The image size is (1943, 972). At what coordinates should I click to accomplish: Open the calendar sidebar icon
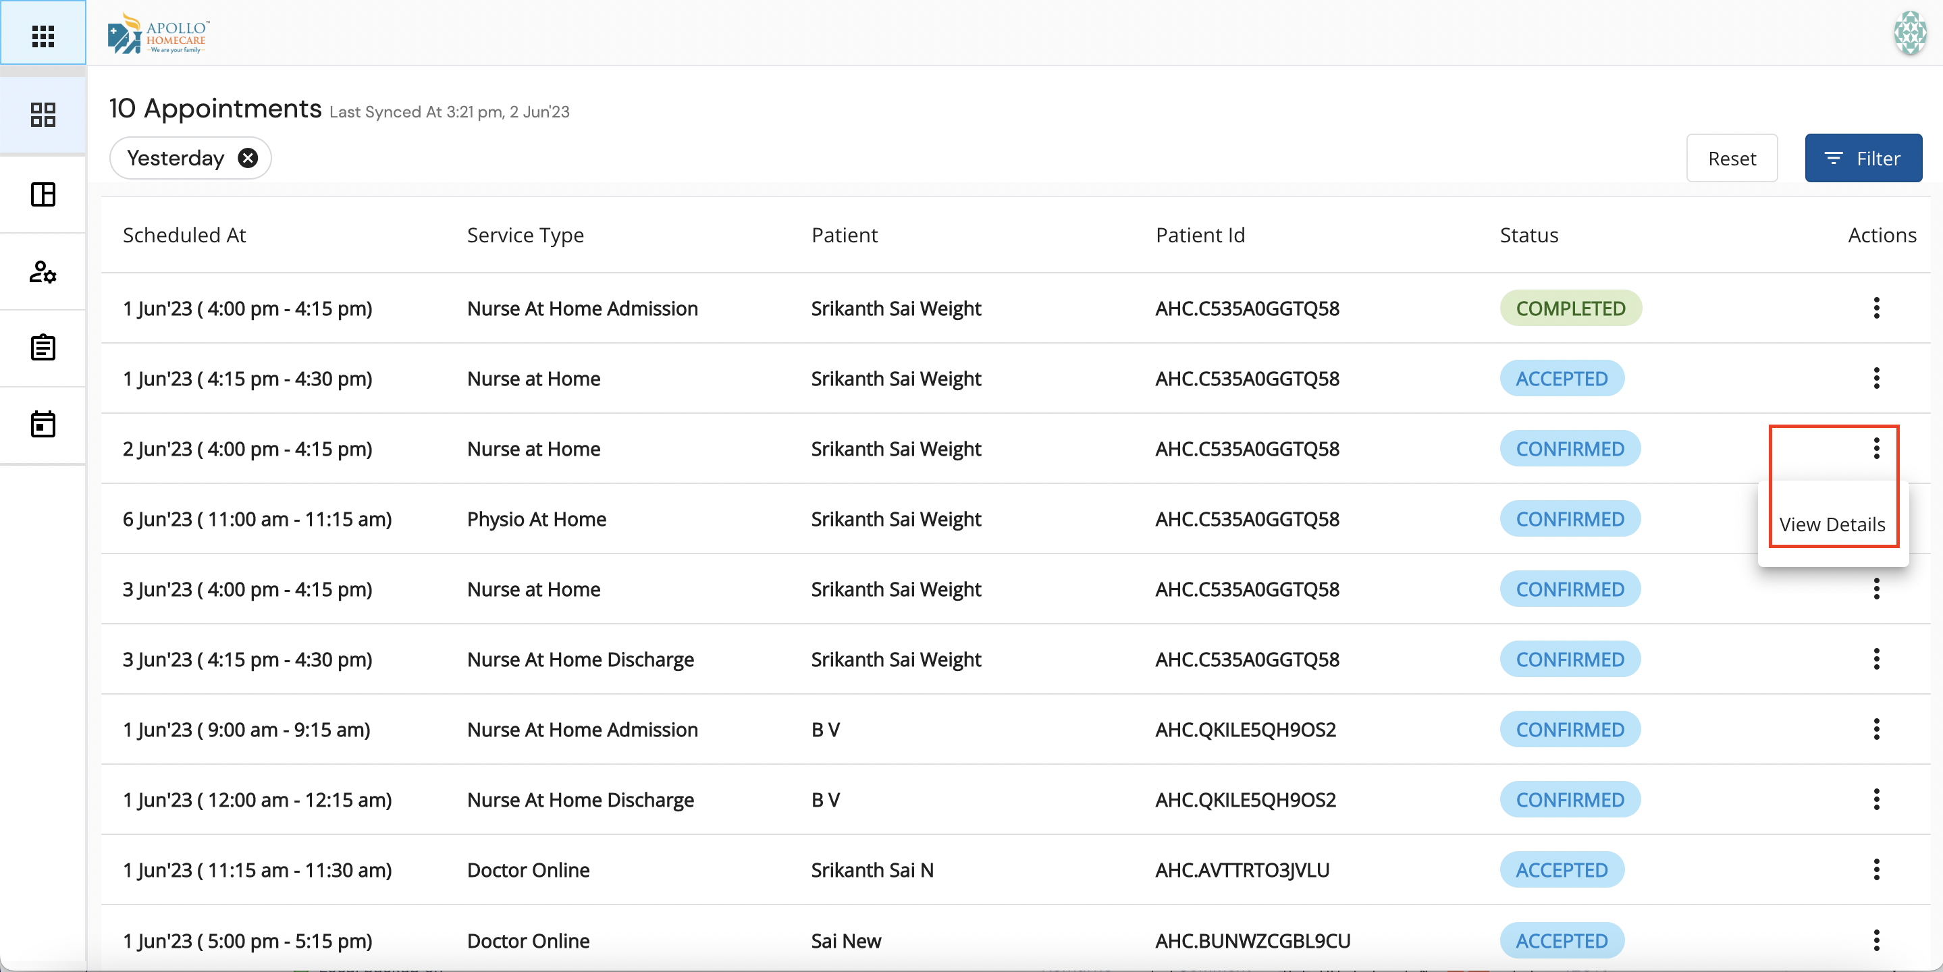[43, 425]
